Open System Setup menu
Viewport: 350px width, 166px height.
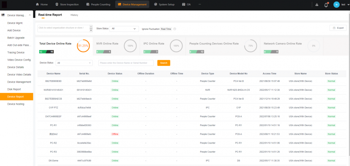164,5
